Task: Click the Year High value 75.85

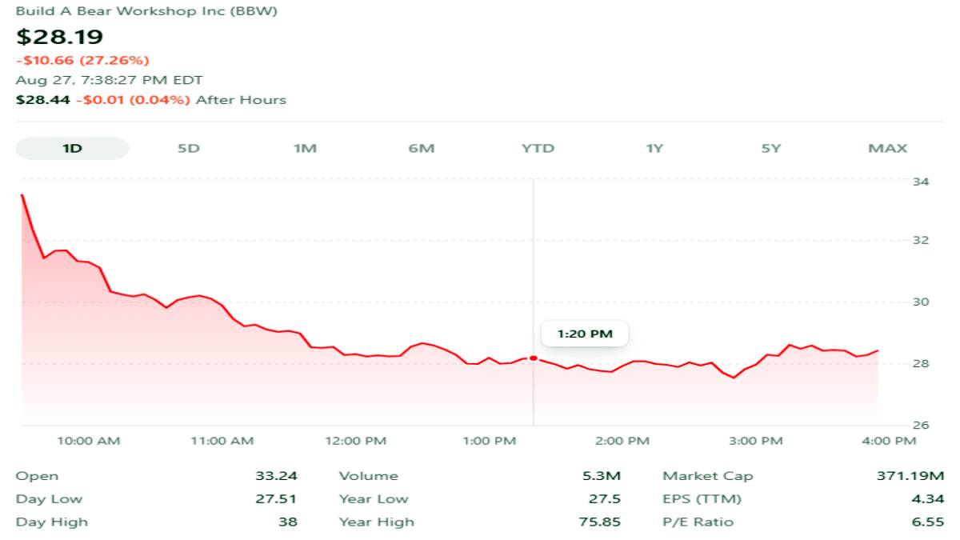Action: (599, 522)
